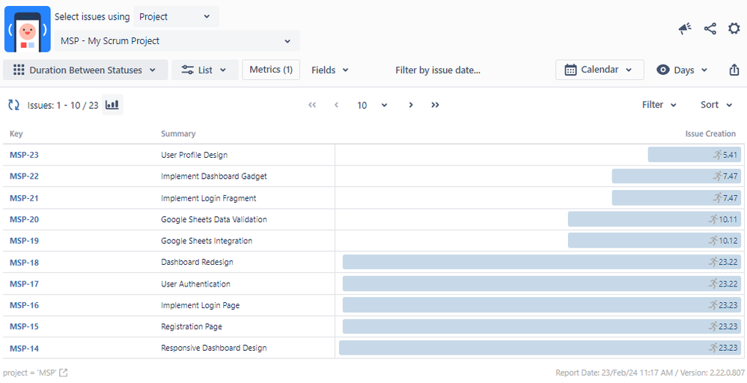Open issue MSP-18
Viewport: 747px width, 383px height.
24,263
